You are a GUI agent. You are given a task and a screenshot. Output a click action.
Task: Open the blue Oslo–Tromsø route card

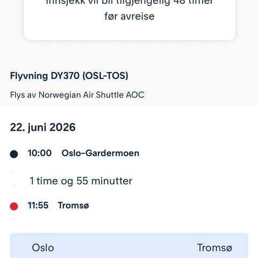129,246
